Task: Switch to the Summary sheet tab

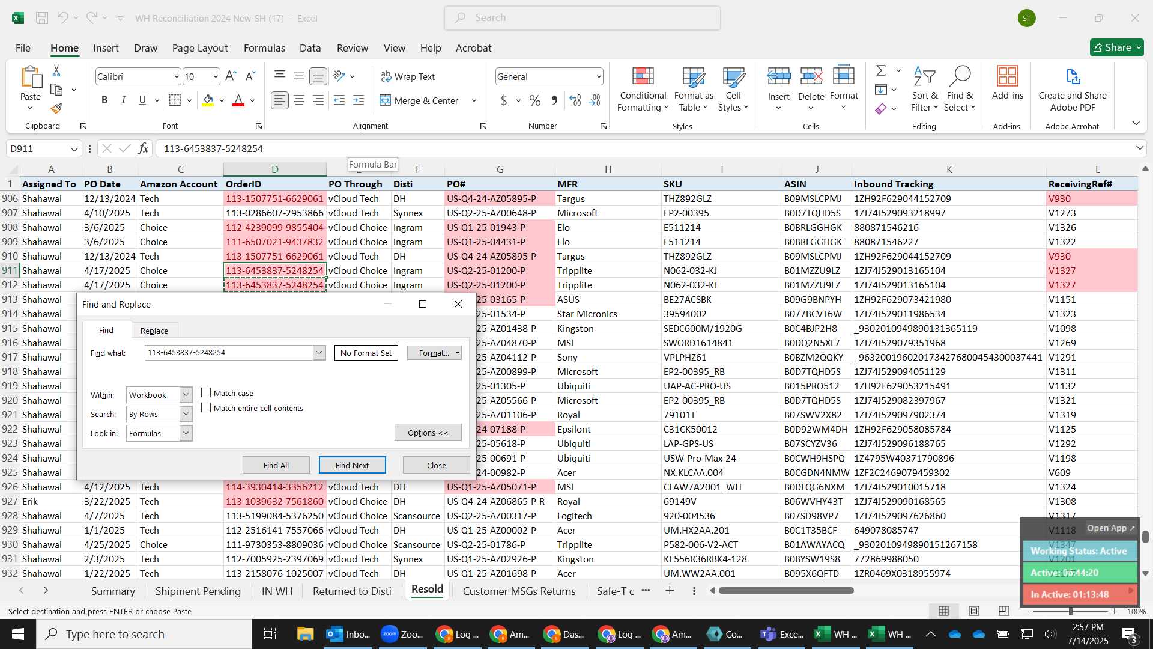Action: click(113, 591)
